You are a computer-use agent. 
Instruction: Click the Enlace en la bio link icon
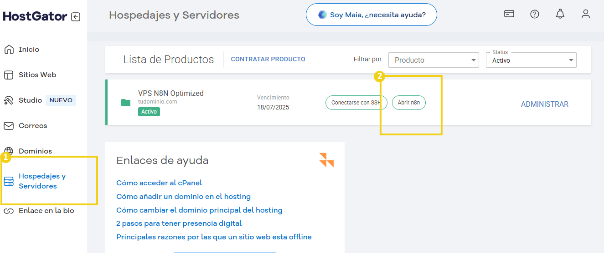point(9,211)
